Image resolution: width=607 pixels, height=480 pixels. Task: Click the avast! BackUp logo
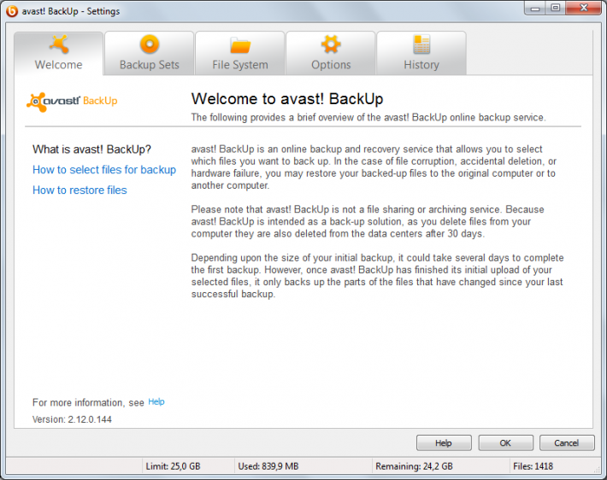[x=72, y=102]
